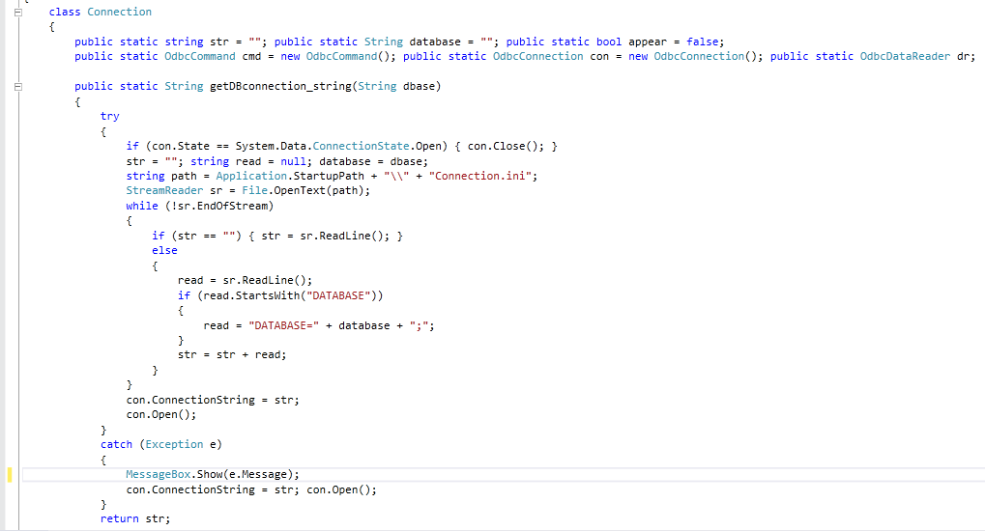The width and height of the screenshot is (985, 531).
Task: Click the 'false' literal
Action: [x=703, y=42]
